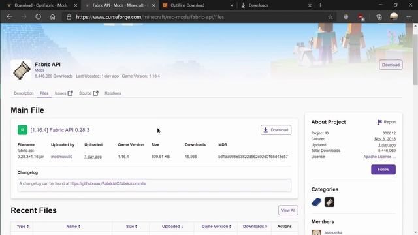Report the project via flag icon
Screen dimensions: 418x235
point(387,122)
